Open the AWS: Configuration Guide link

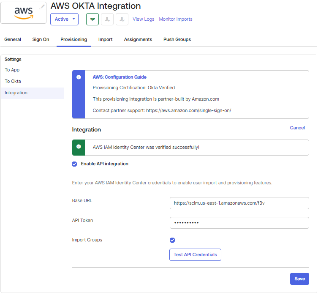(x=120, y=77)
